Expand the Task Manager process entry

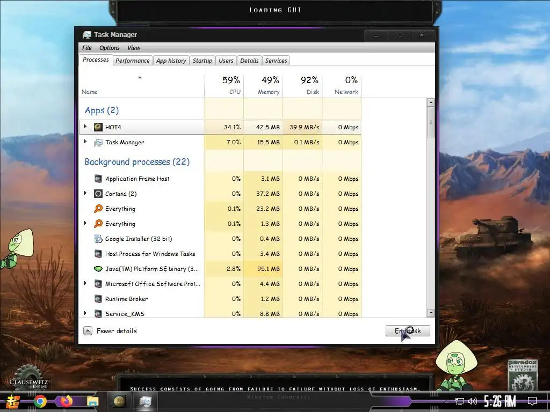point(85,142)
